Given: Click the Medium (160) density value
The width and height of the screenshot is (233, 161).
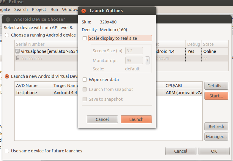Looking at the screenshot, I should coord(114,30).
